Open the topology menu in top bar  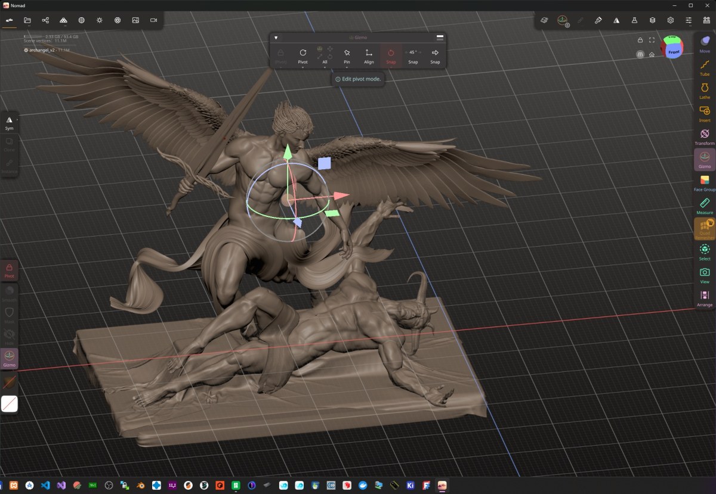click(x=63, y=20)
